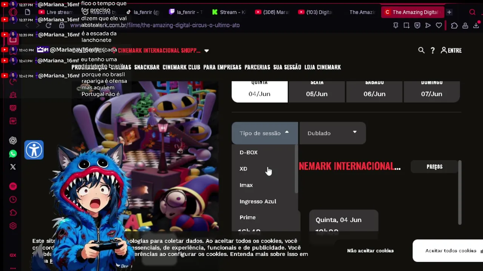Open the sidebar three-dots menu
Viewport: 483px width, 271px height.
(x=13, y=268)
